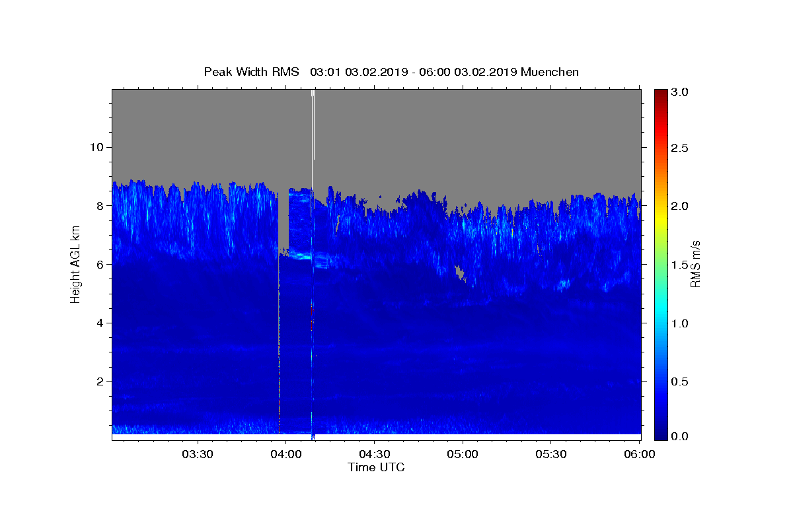Click the 'Height AGL km' axis title
This screenshot has width=793, height=528.
click(x=75, y=265)
